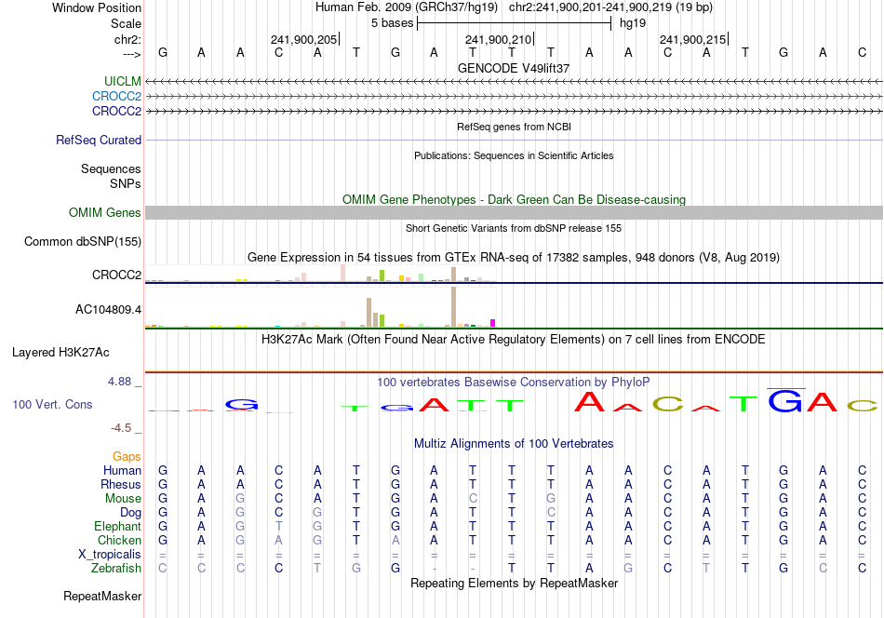Click the Human Feb. 2009 (GRCh37/hg19) assembly text
Image resolution: width=884 pixels, height=618 pixels.
tap(407, 7)
